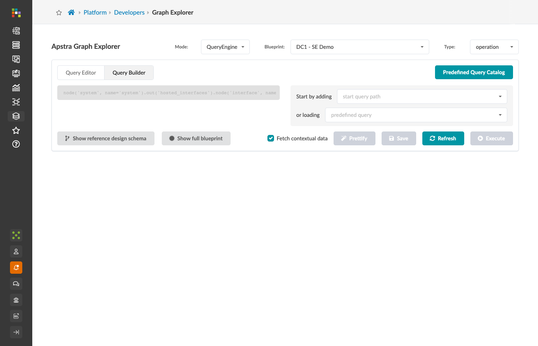Click the Save button
The image size is (538, 346).
click(399, 138)
